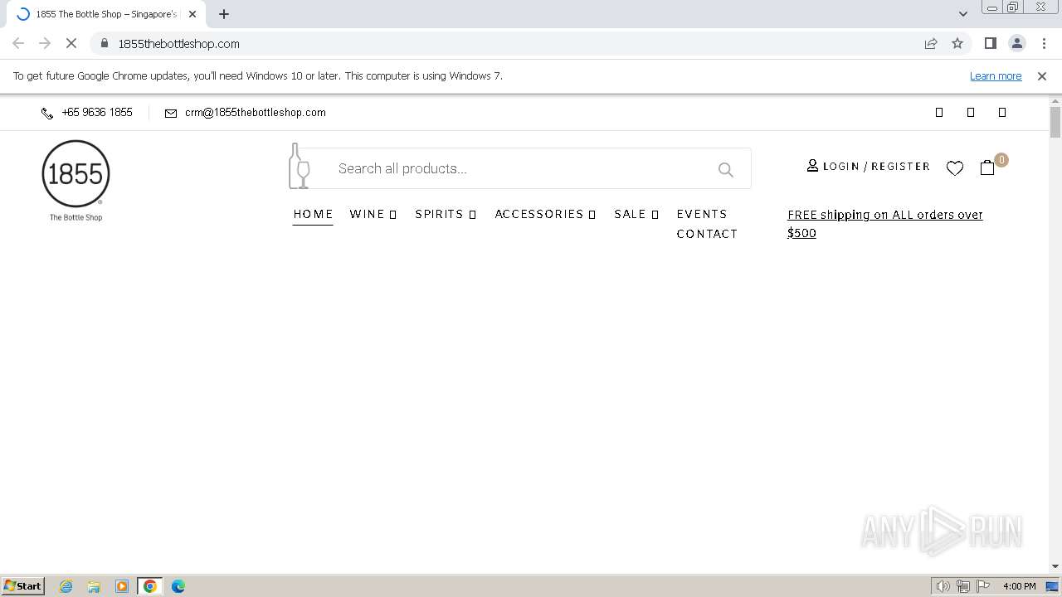Open the Chrome profile avatar
The image size is (1062, 597).
click(x=1016, y=43)
